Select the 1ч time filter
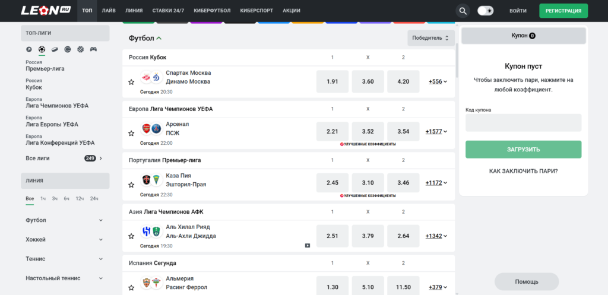The width and height of the screenshot is (608, 295). (43, 198)
